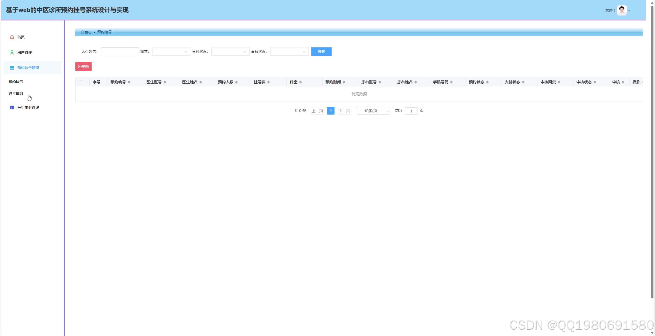
Task: Sort by 预约时间 column arrows
Action: (344, 82)
